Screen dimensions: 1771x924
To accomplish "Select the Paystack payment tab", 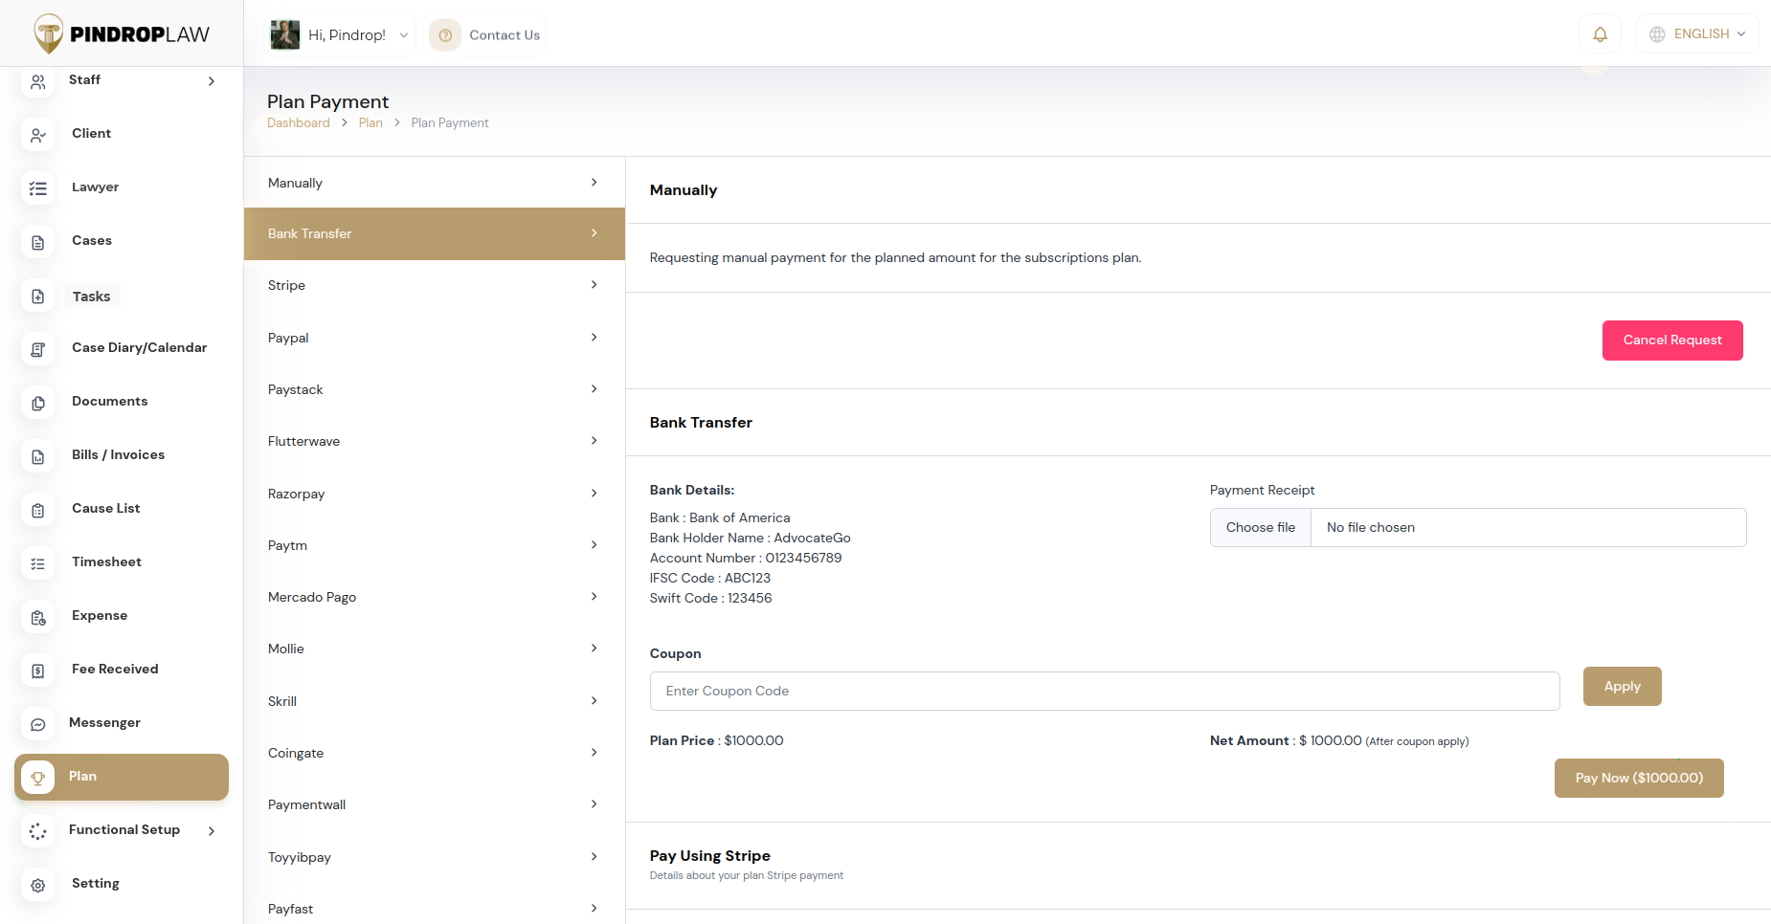I will pos(435,389).
